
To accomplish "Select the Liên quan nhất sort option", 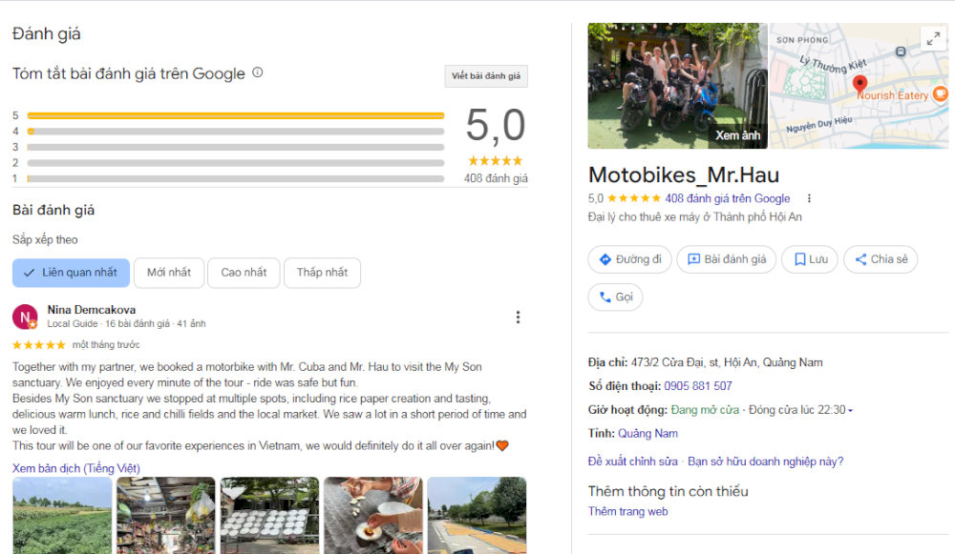I will [72, 273].
